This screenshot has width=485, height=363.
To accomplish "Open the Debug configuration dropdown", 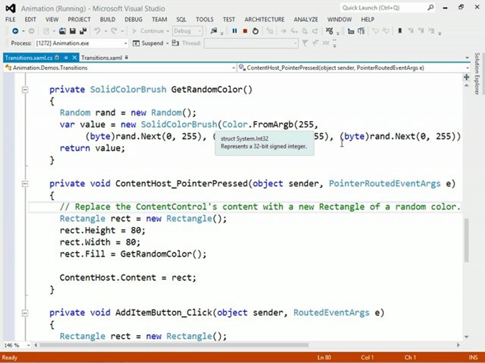I will pyautogui.click(x=200, y=31).
